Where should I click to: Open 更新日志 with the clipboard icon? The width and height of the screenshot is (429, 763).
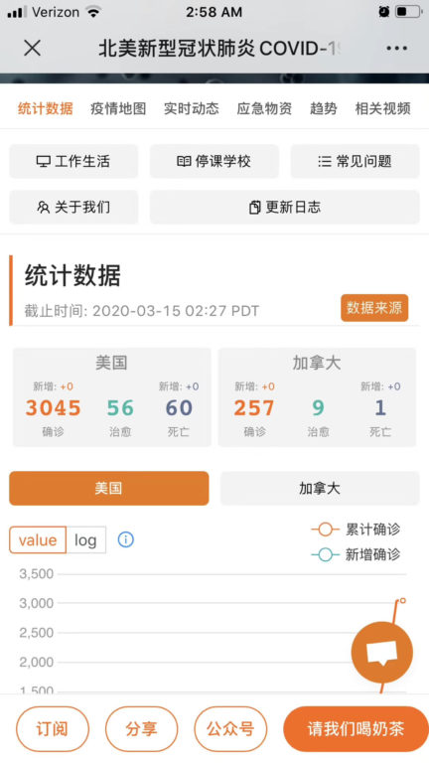285,207
